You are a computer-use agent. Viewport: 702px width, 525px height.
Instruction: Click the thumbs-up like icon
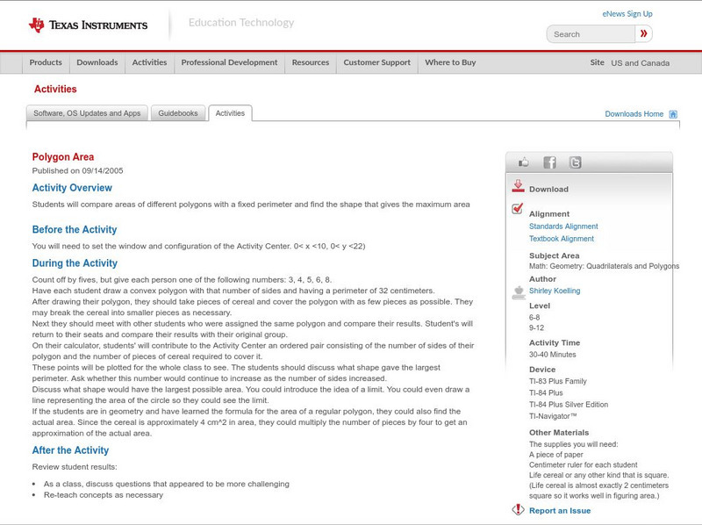524,162
